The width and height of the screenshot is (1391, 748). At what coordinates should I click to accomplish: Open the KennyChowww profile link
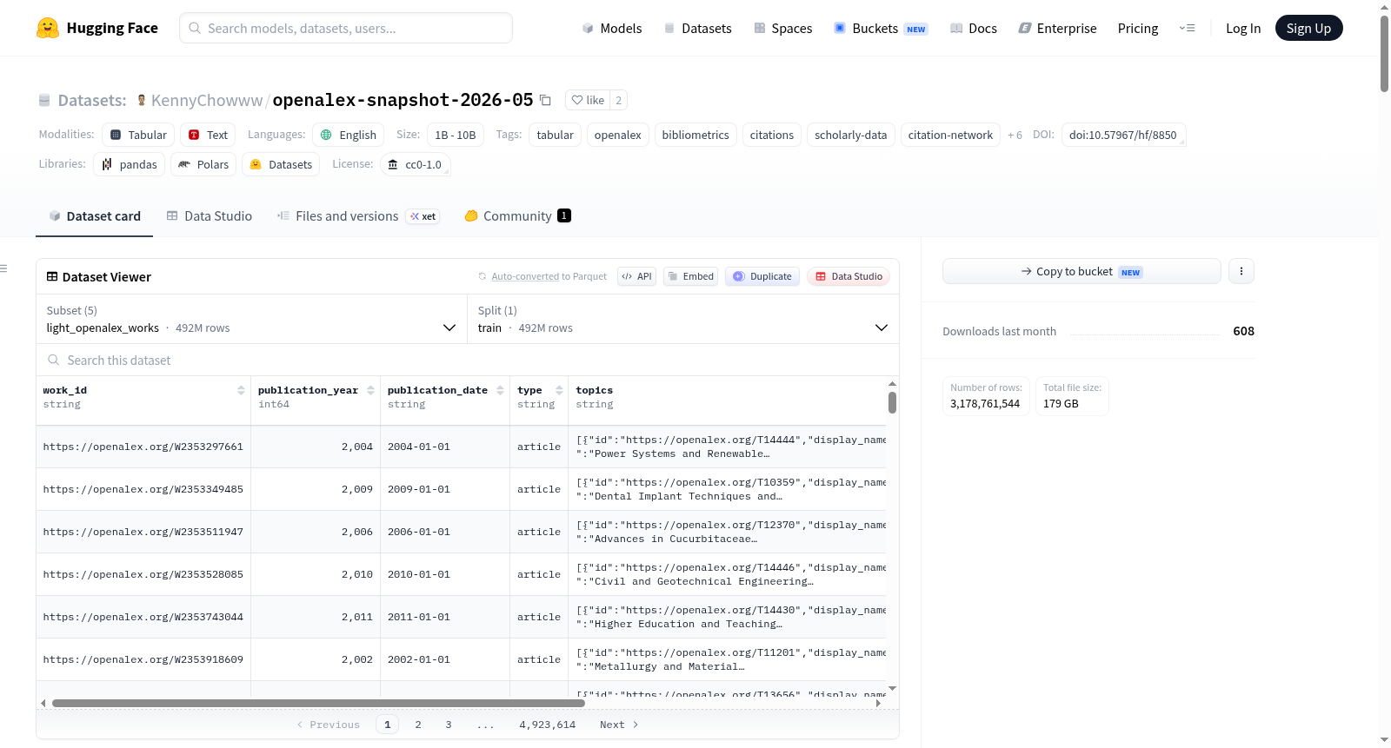click(207, 100)
